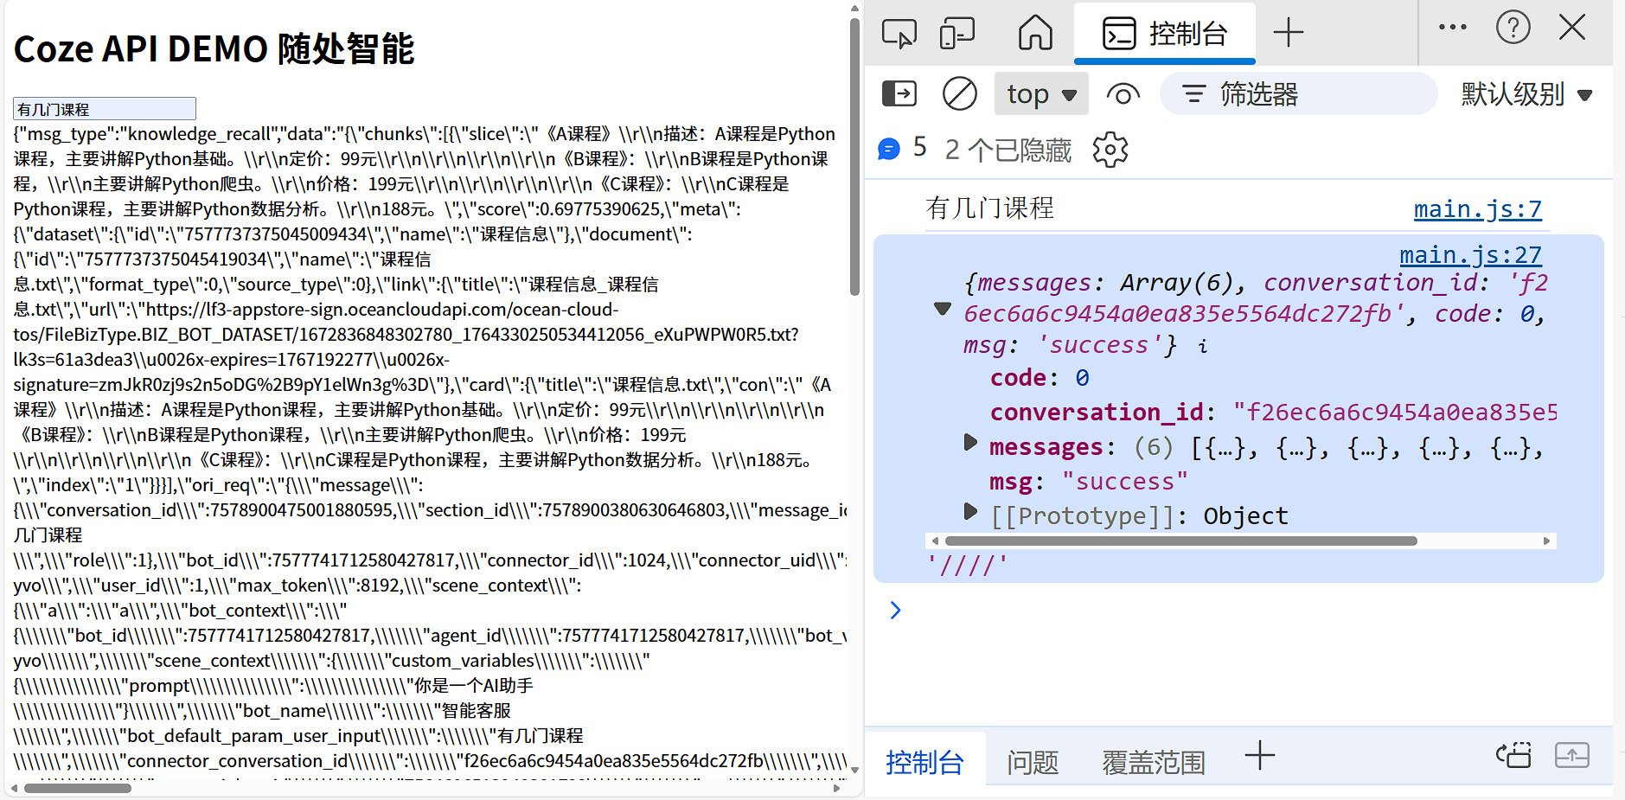Click the 有几门课程 input field on page

point(105,109)
